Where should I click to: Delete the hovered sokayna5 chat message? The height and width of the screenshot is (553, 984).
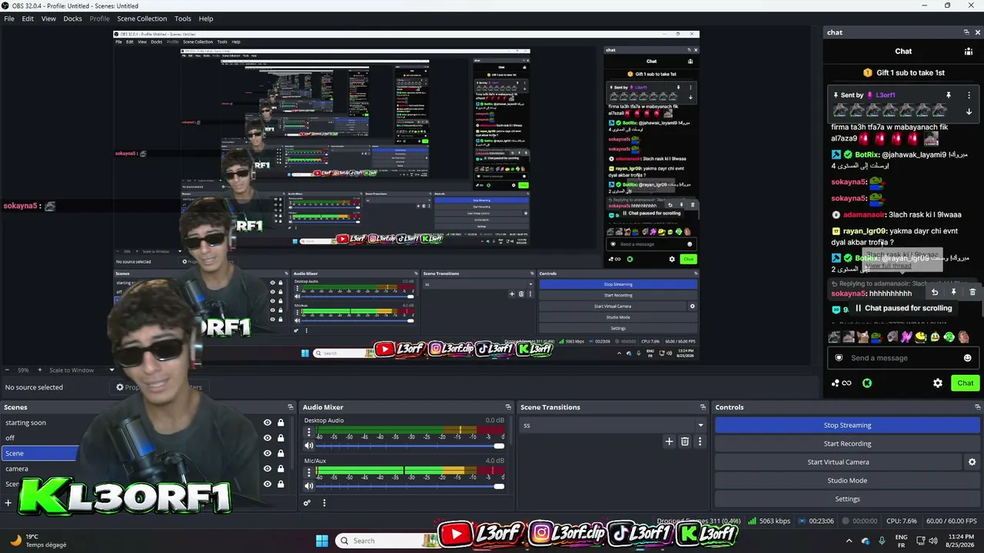tap(972, 293)
